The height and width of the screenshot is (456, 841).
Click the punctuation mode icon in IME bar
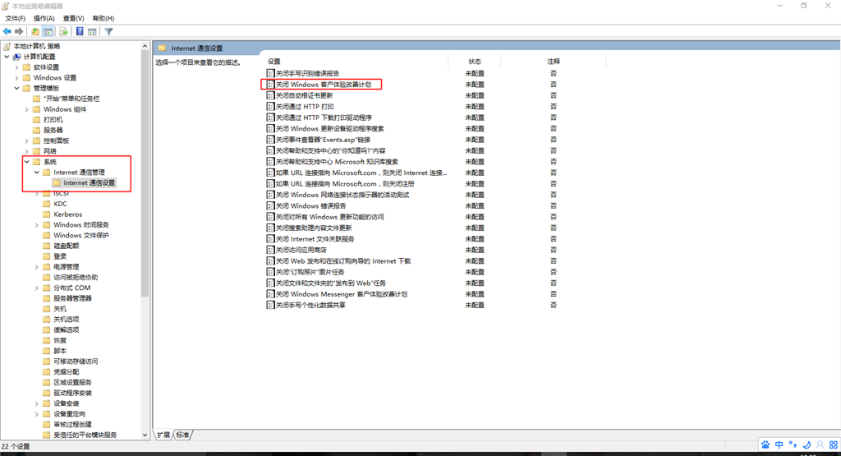click(x=793, y=444)
